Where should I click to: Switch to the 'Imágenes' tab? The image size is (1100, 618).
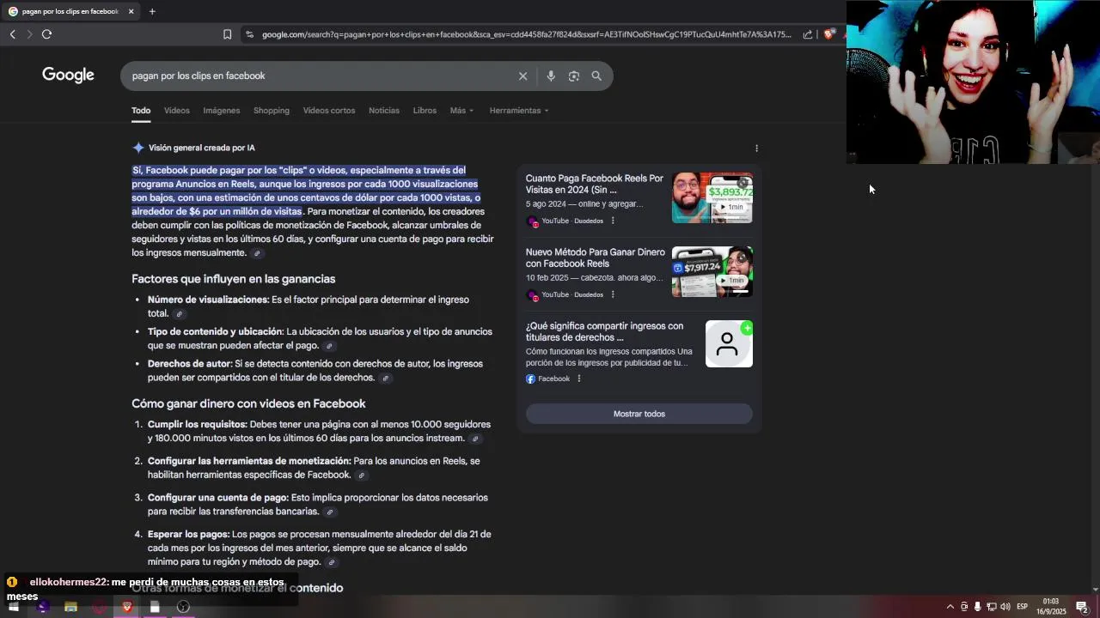click(222, 111)
